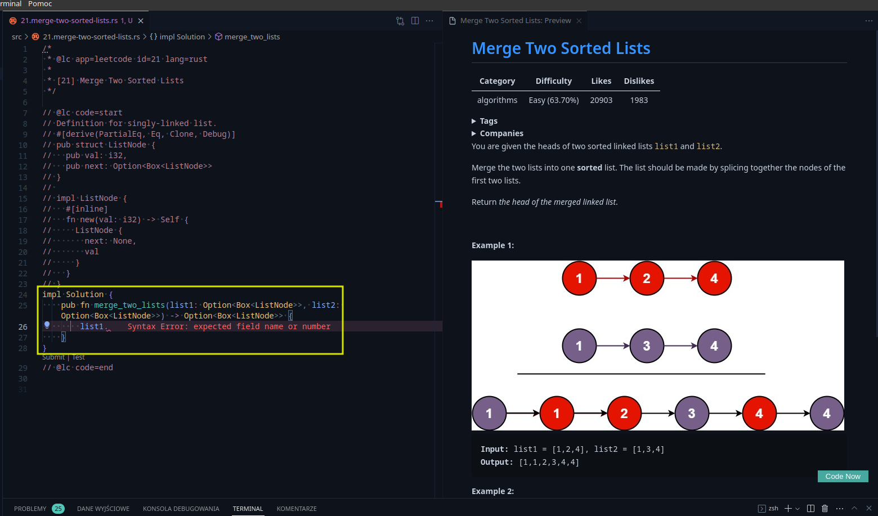Image resolution: width=878 pixels, height=516 pixels.
Task: Click the '// @lc code=start' comment line
Action: coord(82,113)
